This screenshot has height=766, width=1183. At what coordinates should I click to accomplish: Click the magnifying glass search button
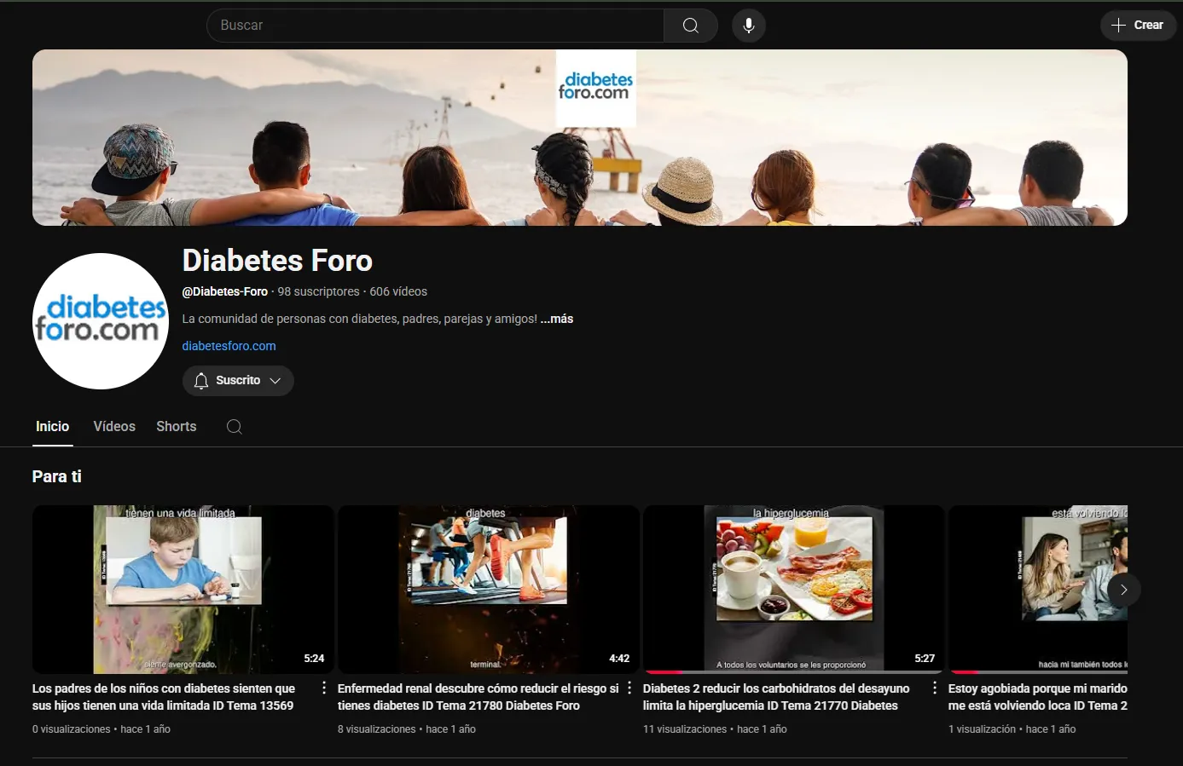(x=690, y=26)
